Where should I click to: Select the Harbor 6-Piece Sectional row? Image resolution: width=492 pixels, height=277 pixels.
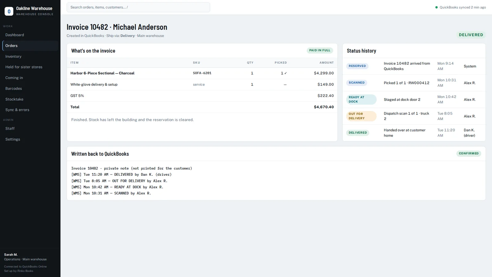point(202,73)
